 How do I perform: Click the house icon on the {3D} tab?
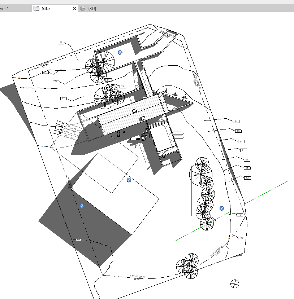(x=82, y=8)
